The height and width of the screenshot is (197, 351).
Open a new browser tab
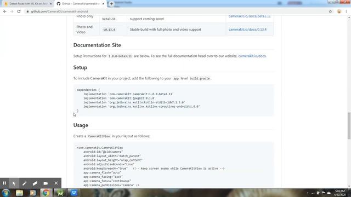pos(111,4)
